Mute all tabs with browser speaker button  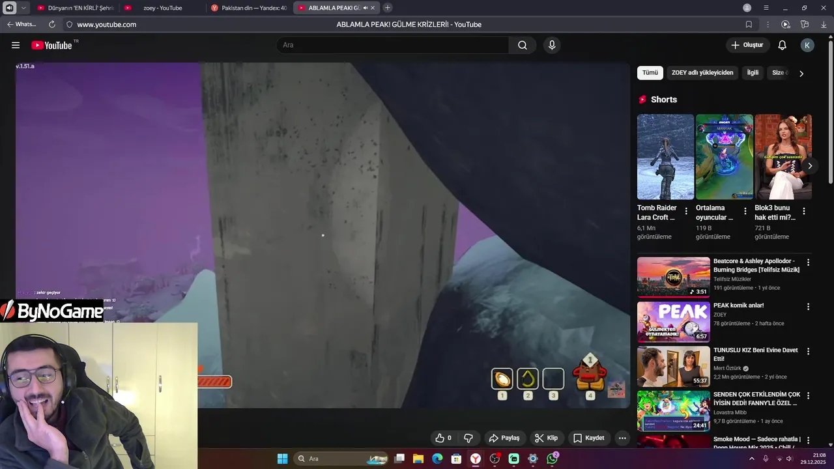(x=9, y=8)
